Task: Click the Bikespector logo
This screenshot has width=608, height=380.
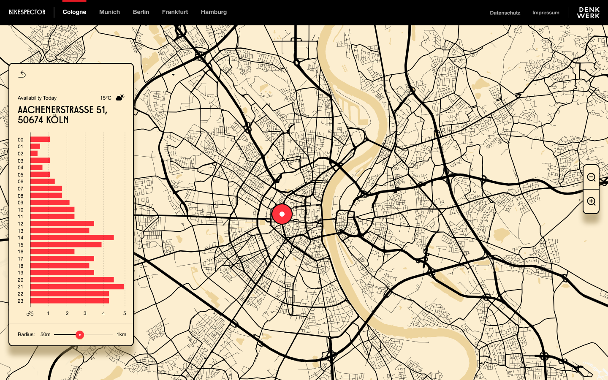Action: (x=27, y=12)
